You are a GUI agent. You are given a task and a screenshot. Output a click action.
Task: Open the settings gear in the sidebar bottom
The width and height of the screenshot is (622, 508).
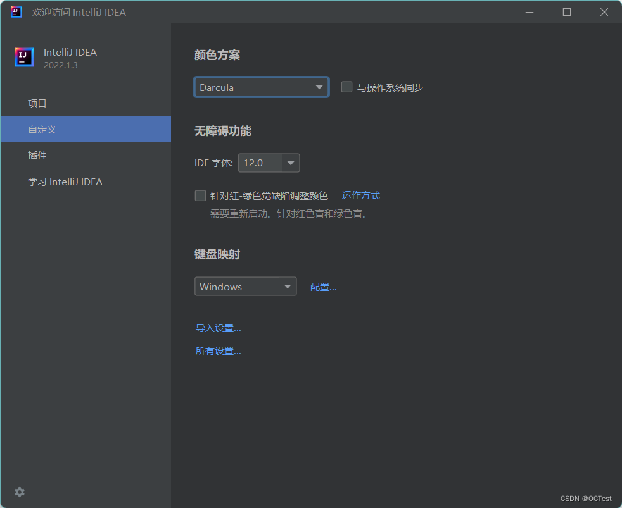point(20,492)
